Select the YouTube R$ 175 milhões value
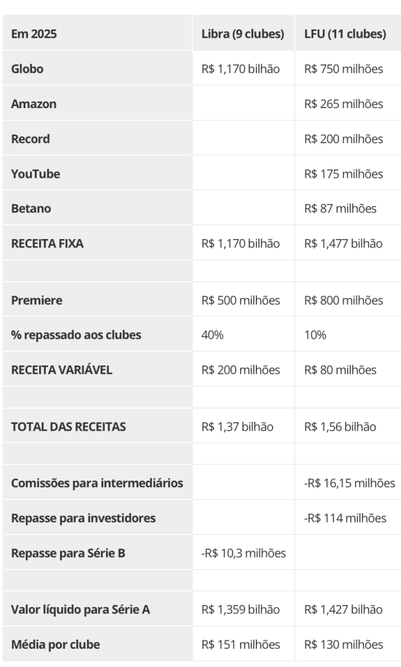Viewport: 401px width, 667px height. click(x=344, y=174)
